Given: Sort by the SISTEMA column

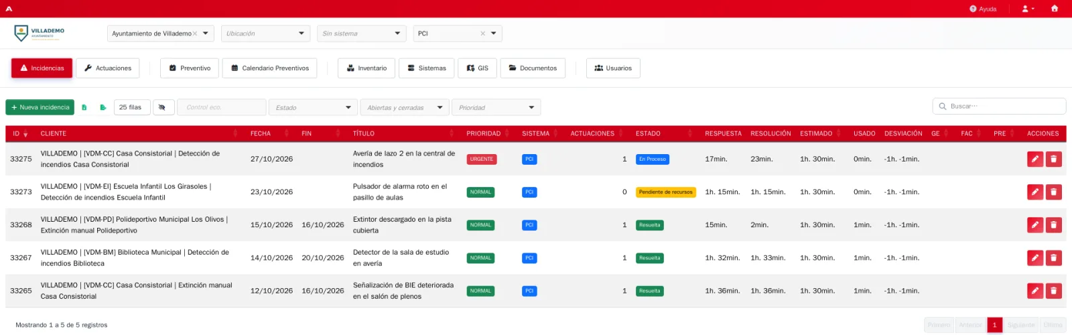Looking at the screenshot, I should point(541,133).
